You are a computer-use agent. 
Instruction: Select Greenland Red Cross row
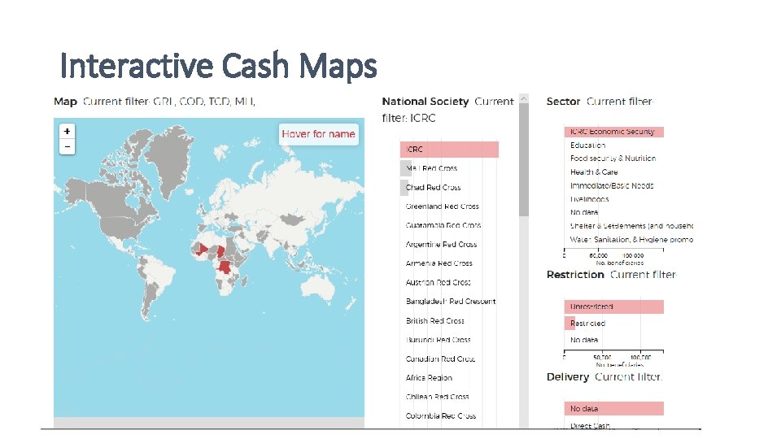point(442,206)
